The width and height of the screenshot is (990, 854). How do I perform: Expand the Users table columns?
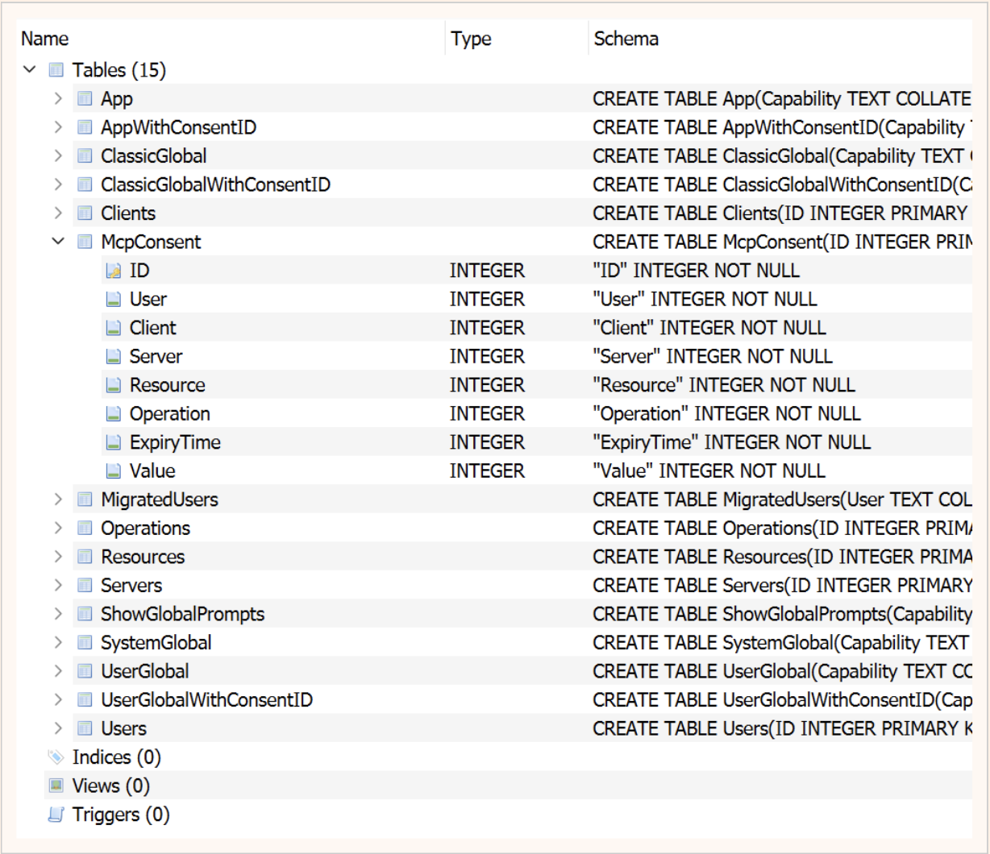pyautogui.click(x=58, y=728)
